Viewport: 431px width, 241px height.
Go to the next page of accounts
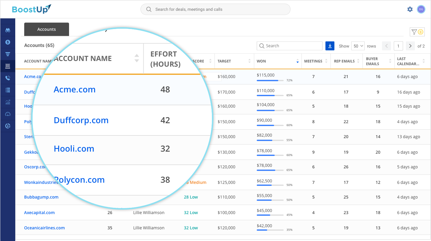tap(410, 46)
